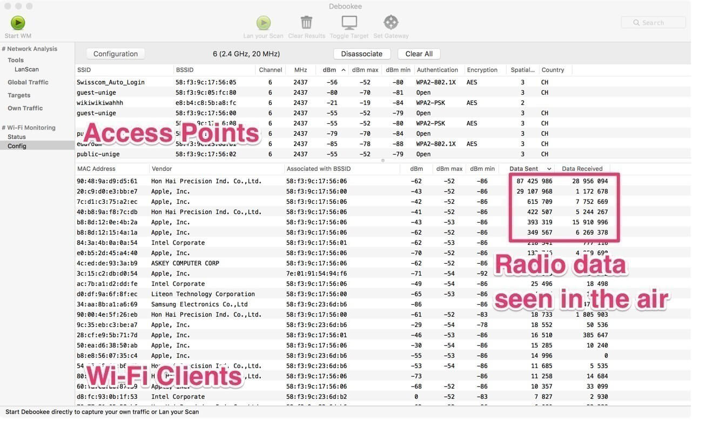This screenshot has width=713, height=440.
Task: Select Global Traffic in the sidebar
Action: [28, 82]
